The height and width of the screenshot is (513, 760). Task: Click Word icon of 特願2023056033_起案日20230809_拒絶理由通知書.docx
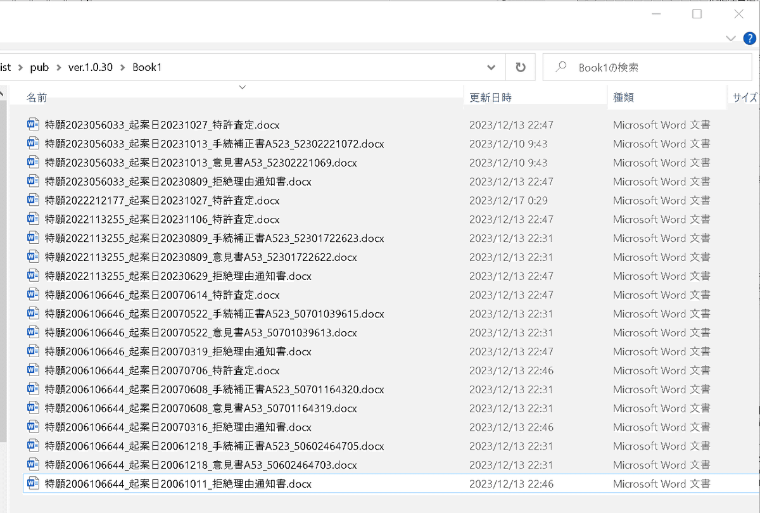pos(33,181)
